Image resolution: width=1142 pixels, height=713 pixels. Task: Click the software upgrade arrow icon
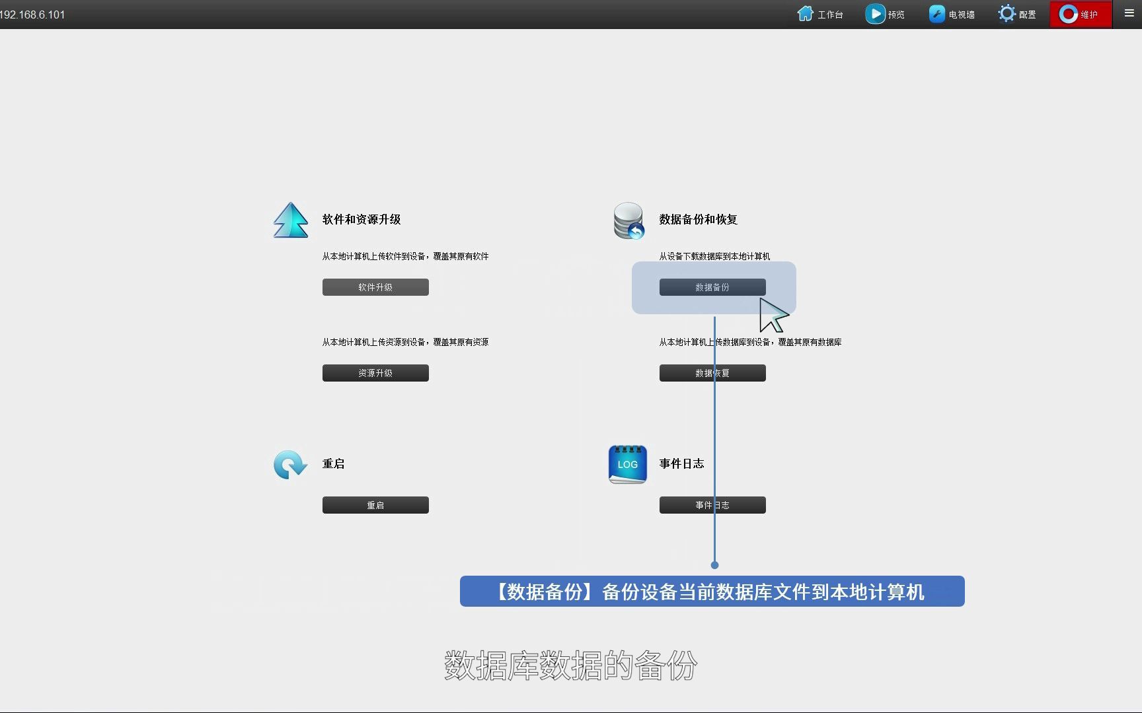(291, 221)
